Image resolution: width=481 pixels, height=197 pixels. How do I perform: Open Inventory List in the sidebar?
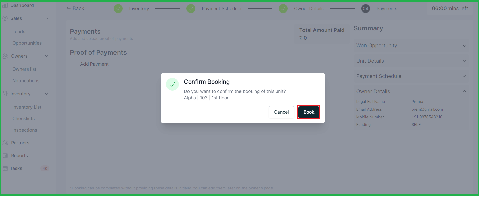point(27,107)
